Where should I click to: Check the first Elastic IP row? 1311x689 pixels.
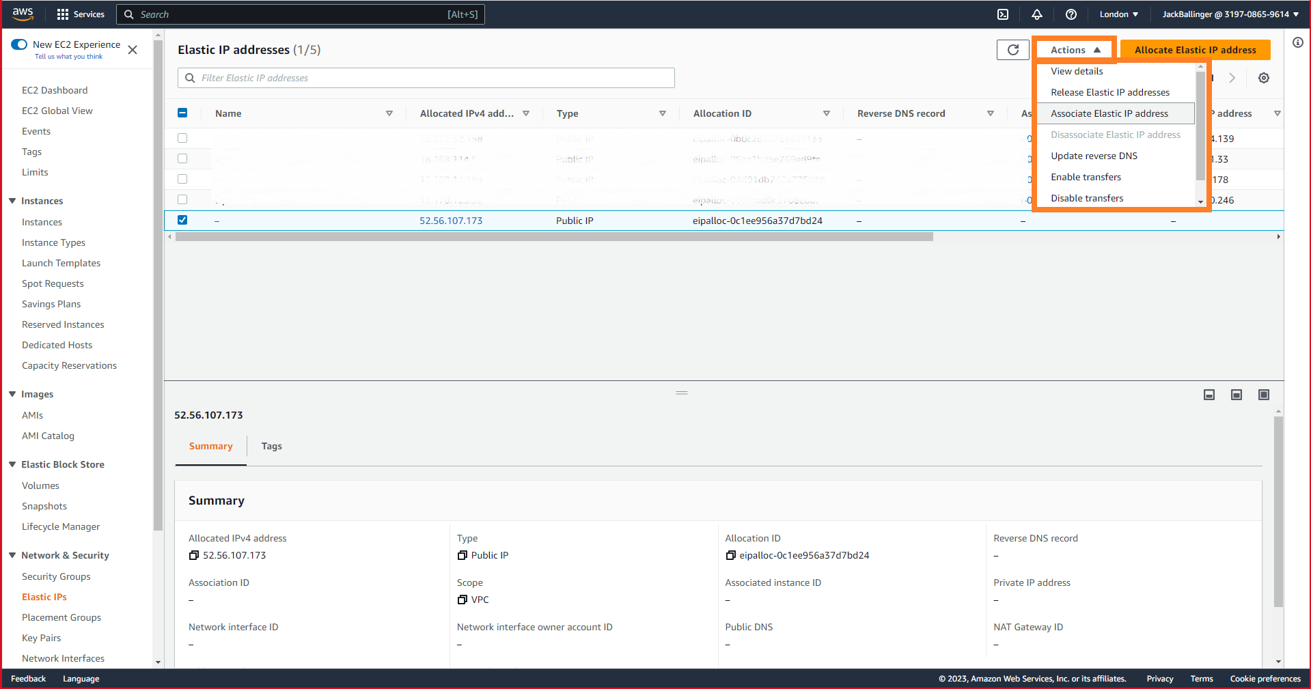coord(182,138)
